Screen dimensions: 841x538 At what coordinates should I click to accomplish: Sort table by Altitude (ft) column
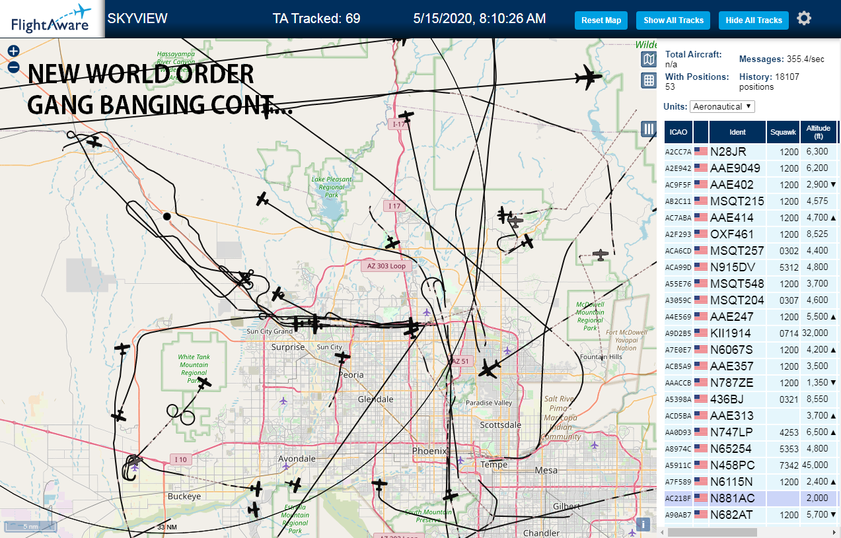click(819, 132)
